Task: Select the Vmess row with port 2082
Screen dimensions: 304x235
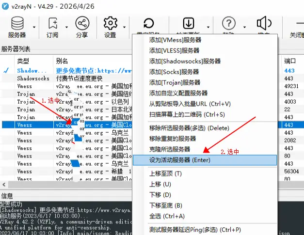Action: (67, 141)
